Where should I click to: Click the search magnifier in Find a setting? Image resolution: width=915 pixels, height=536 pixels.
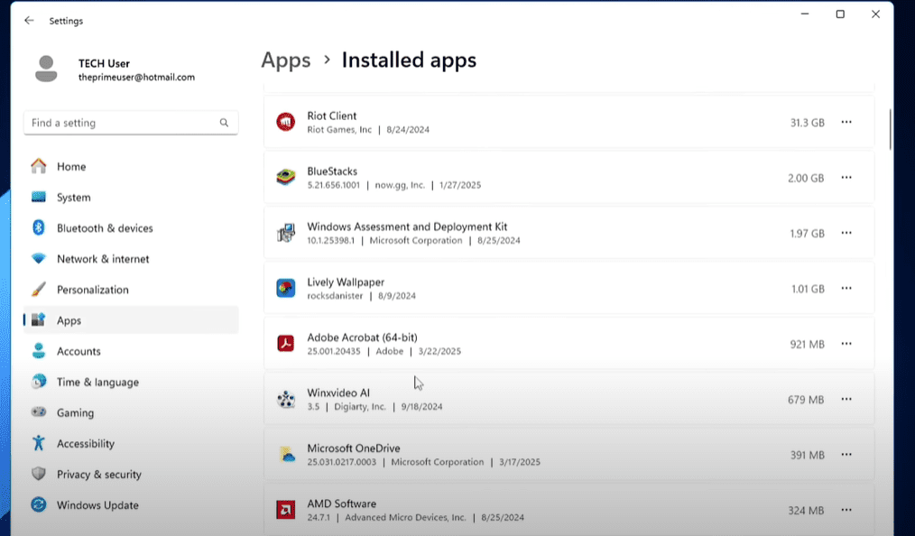coord(224,123)
